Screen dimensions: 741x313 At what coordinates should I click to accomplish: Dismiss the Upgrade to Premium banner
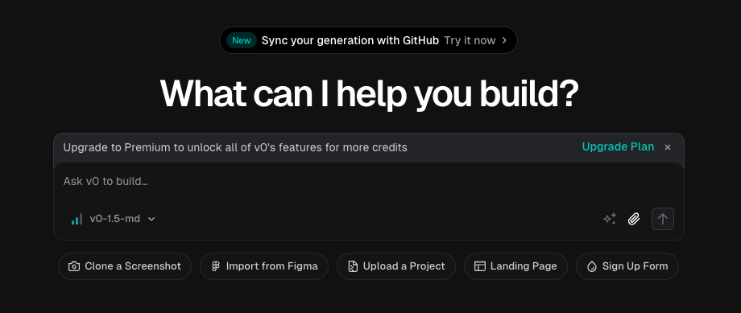click(668, 147)
